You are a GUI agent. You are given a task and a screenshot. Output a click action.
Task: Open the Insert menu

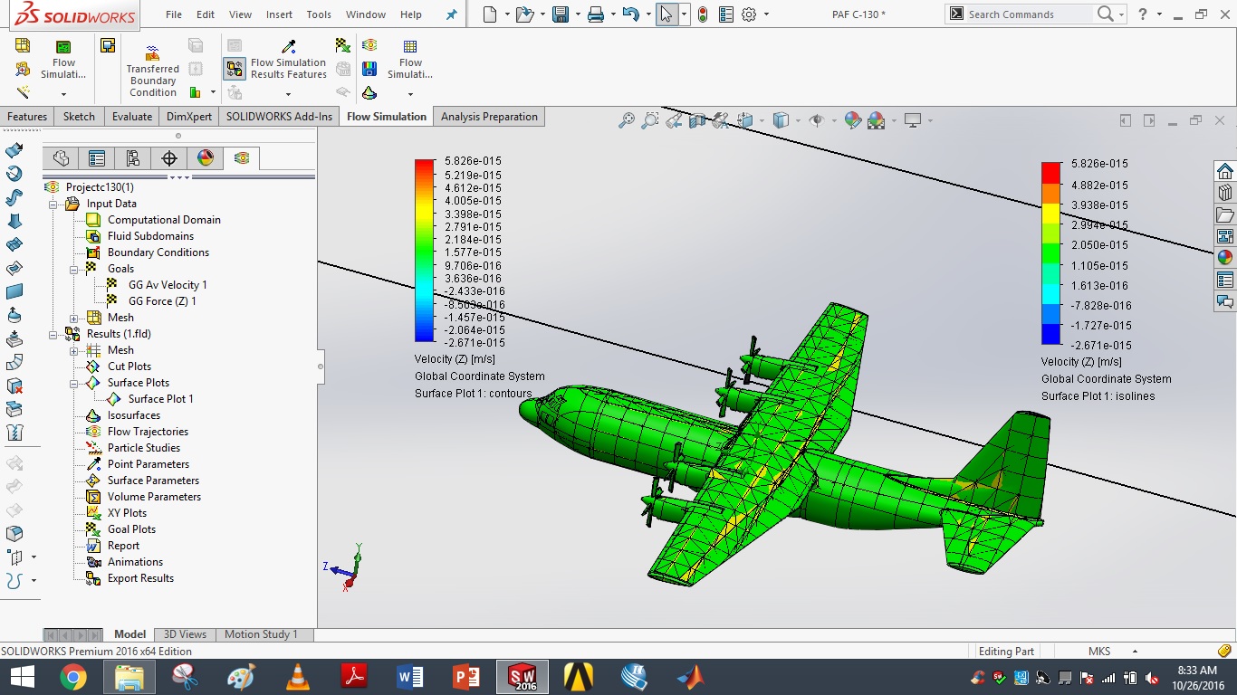point(279,14)
